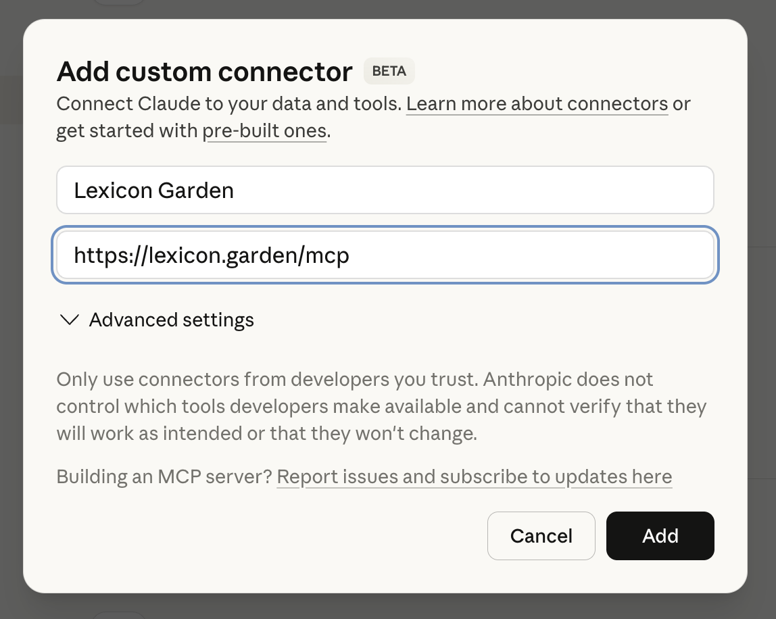Image resolution: width=776 pixels, height=619 pixels.
Task: Follow the pre-built ones link
Action: [x=265, y=130]
